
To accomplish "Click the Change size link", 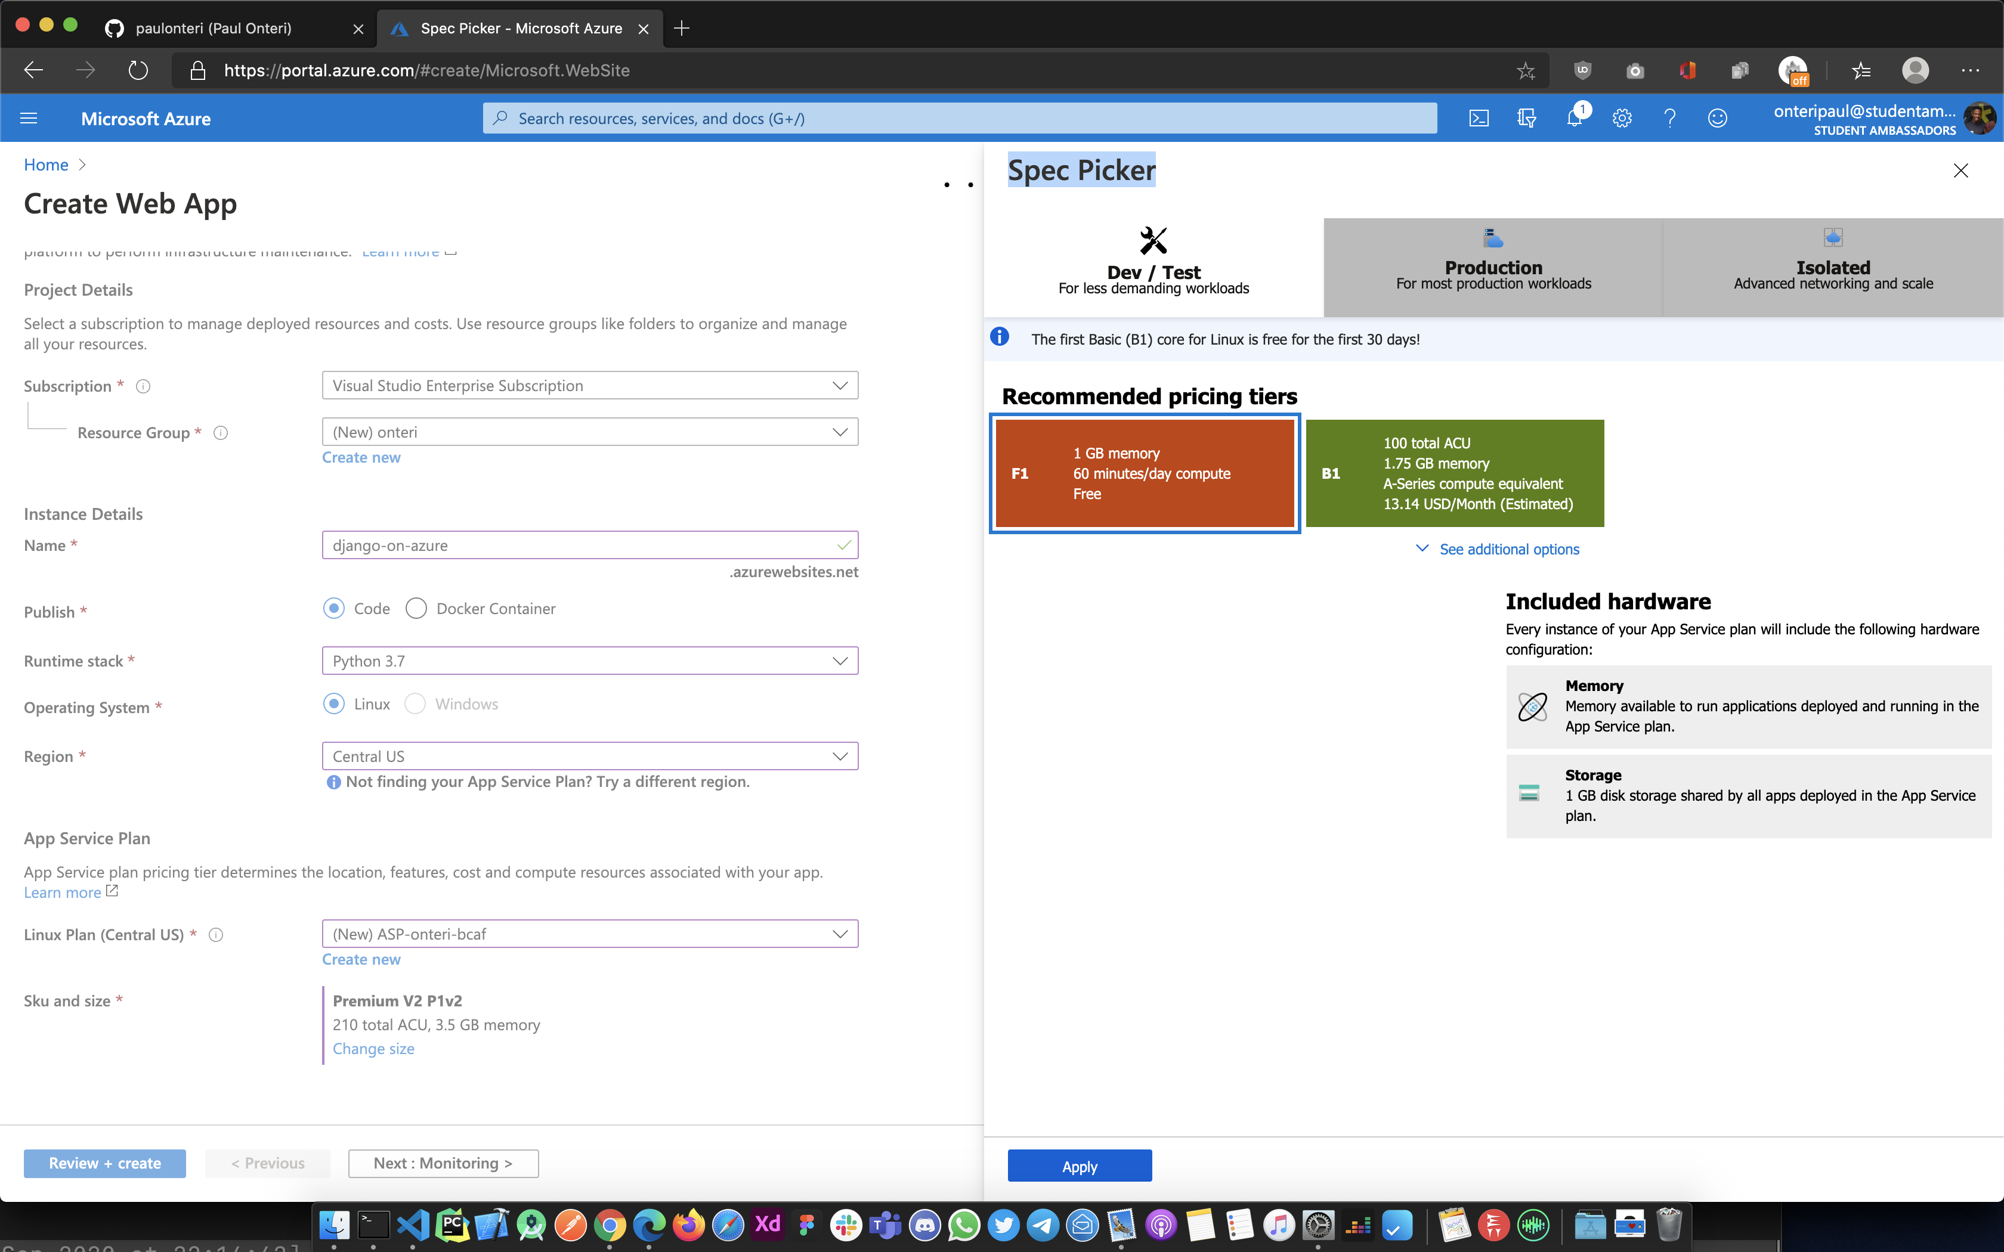I will (x=373, y=1048).
